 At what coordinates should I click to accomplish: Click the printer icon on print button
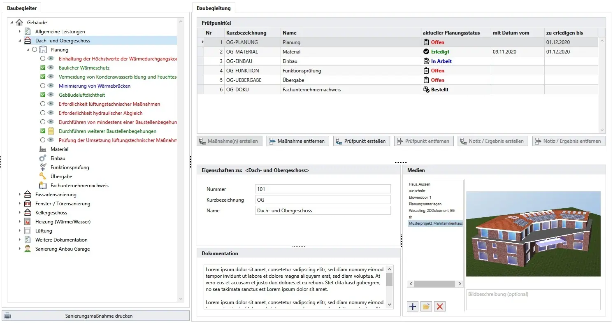point(8,316)
